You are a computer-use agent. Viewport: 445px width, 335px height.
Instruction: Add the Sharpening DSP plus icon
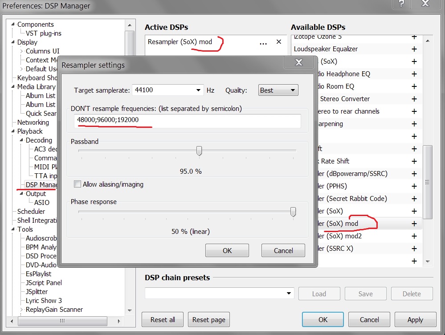(414, 124)
